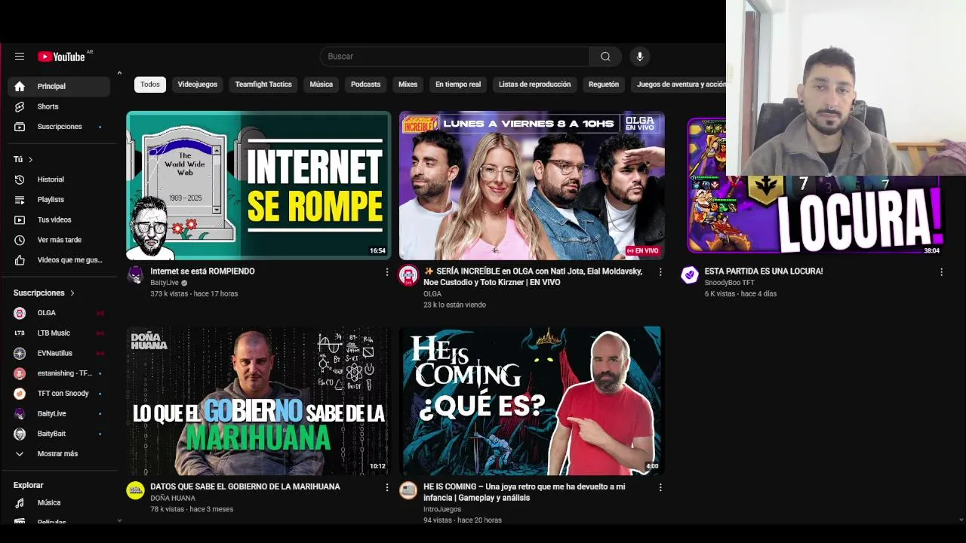This screenshot has width=966, height=543.
Task: Open the INTERNET SE ROMPE thumbnail
Action: pos(259,186)
